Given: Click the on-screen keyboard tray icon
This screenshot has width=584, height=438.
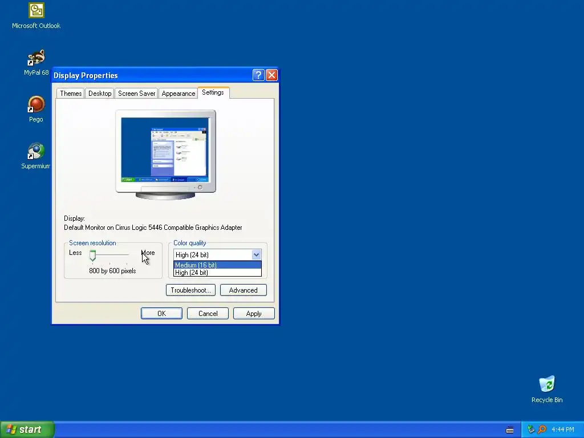Looking at the screenshot, I should point(510,430).
